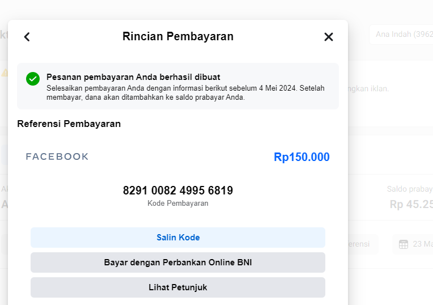433x305 pixels.
Task: Close the Rincian Pembayaran dialog
Action: coord(329,37)
